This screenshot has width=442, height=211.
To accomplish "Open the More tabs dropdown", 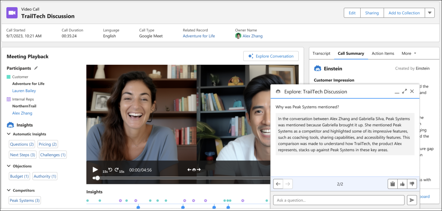I will (409, 53).
